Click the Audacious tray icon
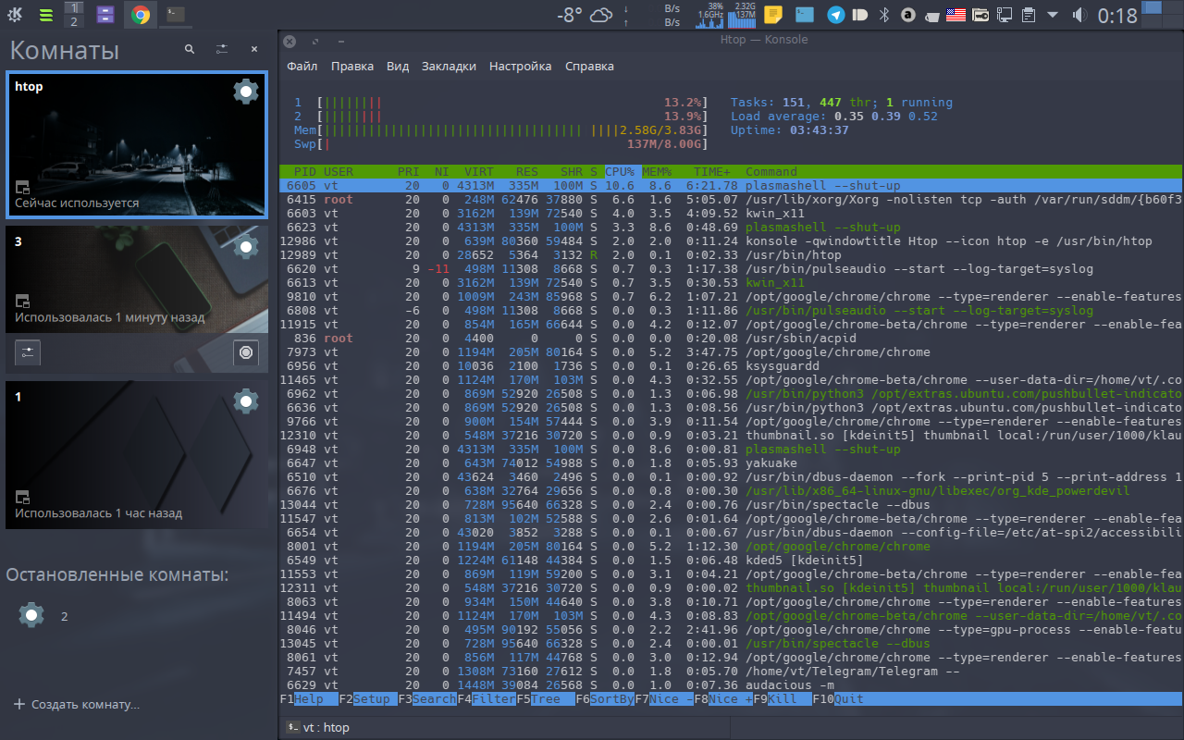Image resolution: width=1184 pixels, height=740 pixels. (908, 15)
